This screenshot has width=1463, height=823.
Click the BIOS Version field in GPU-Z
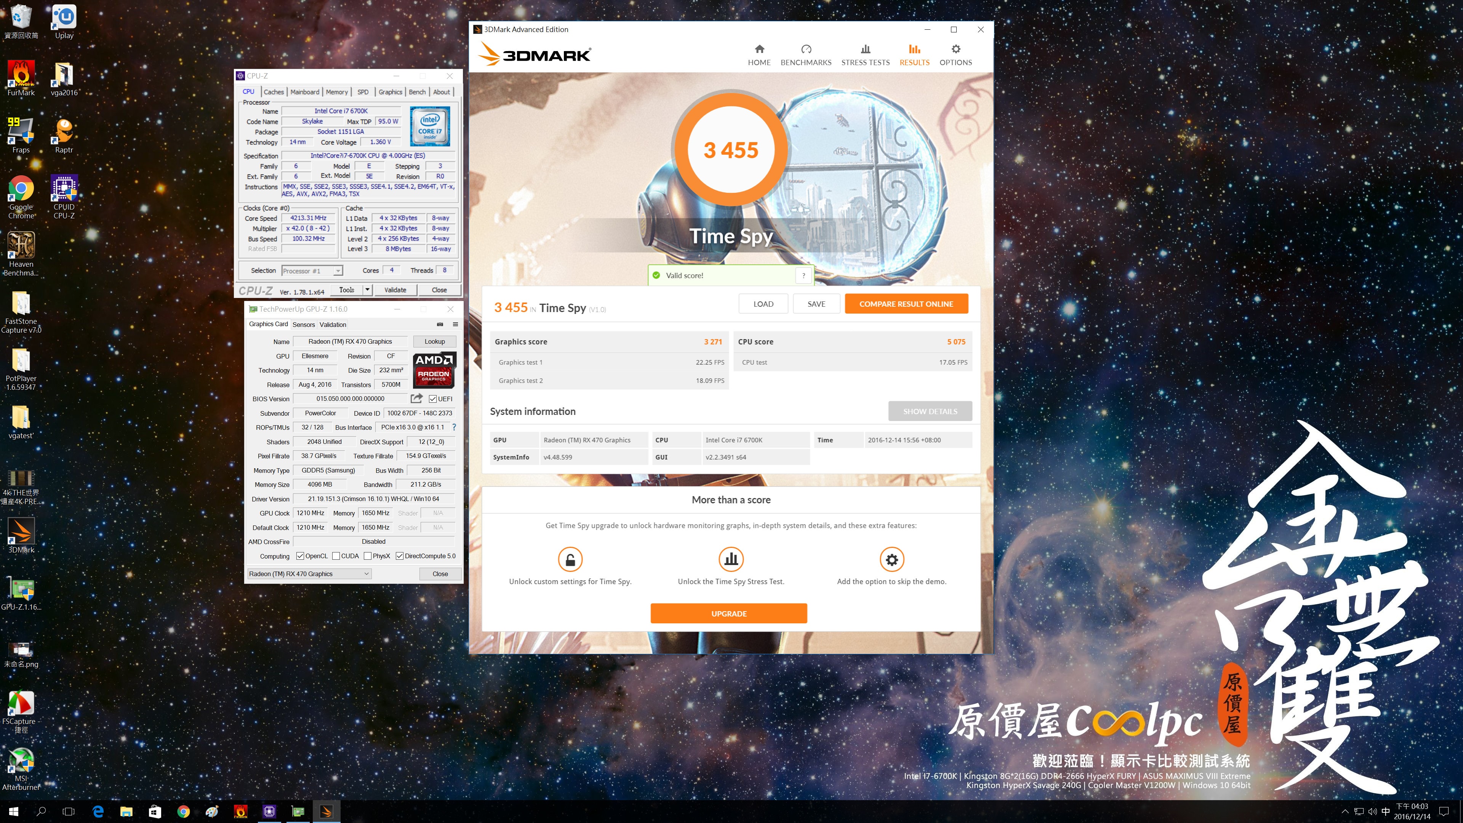click(351, 399)
